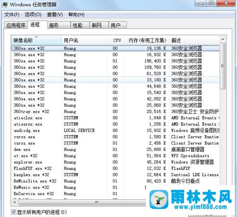Select the 360tray.exe *32 process
Viewport: 237px width, 217px height.
(116, 111)
